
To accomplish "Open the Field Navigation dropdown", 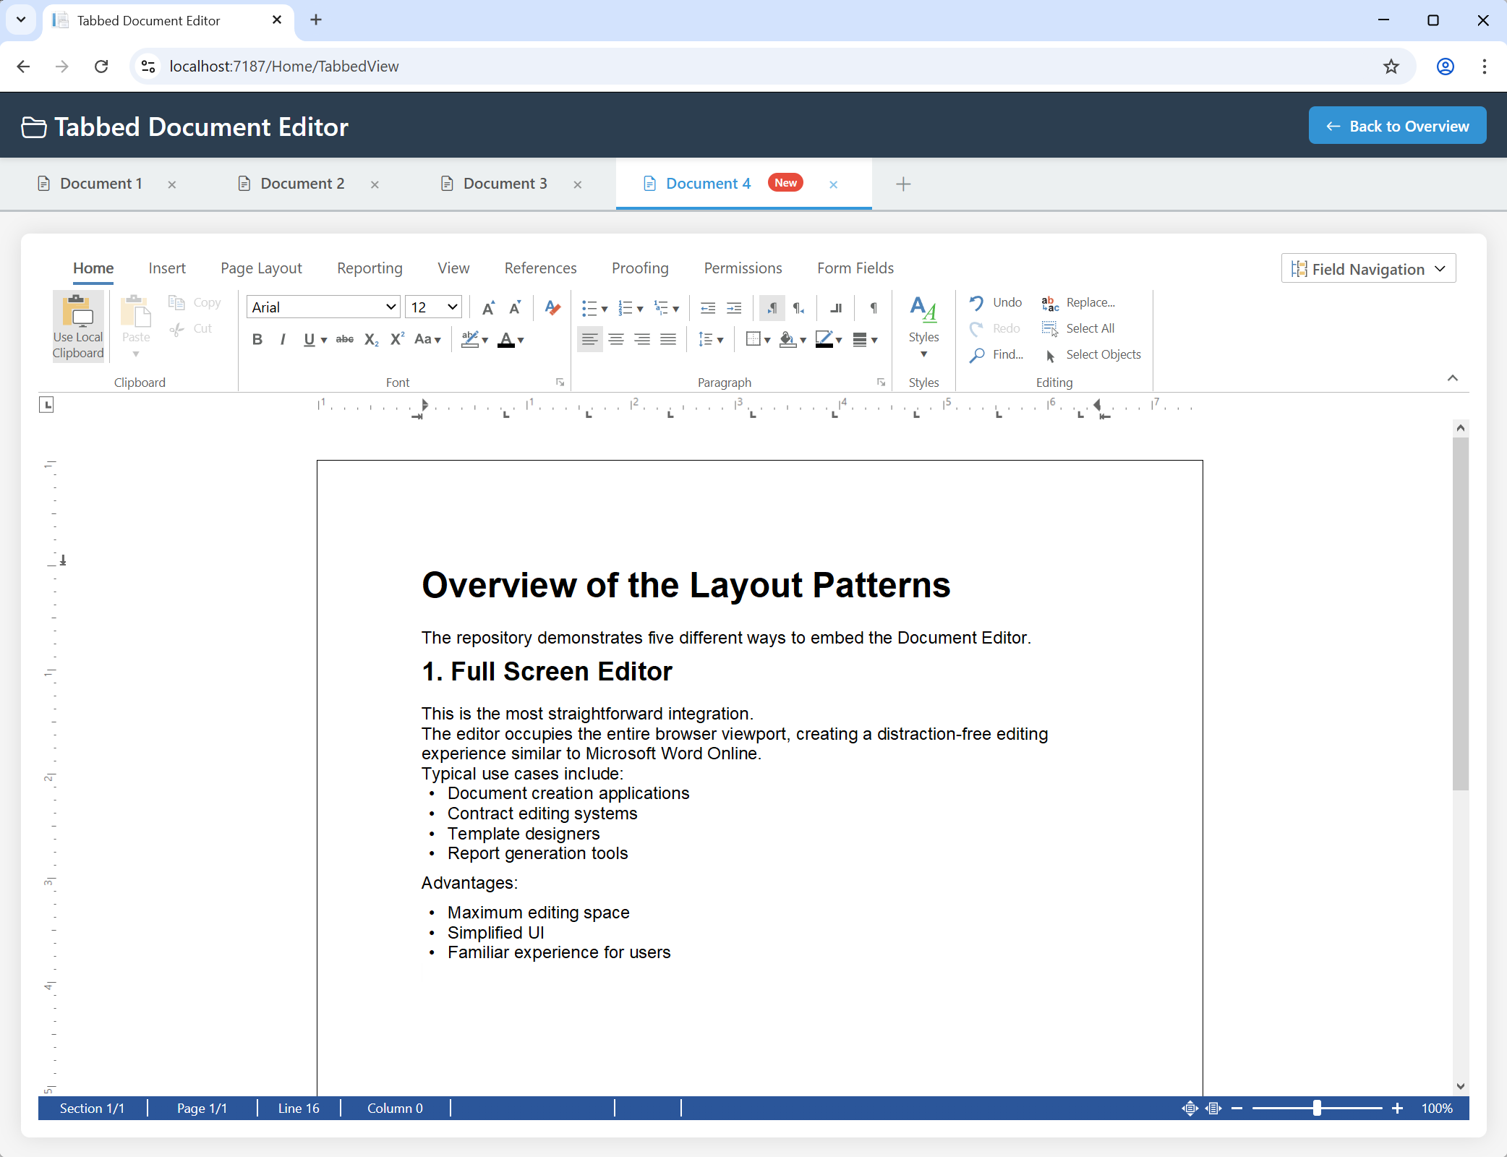I will click(1367, 268).
